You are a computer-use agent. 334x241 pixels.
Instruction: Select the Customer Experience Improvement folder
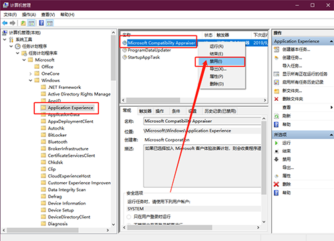[x=79, y=183]
